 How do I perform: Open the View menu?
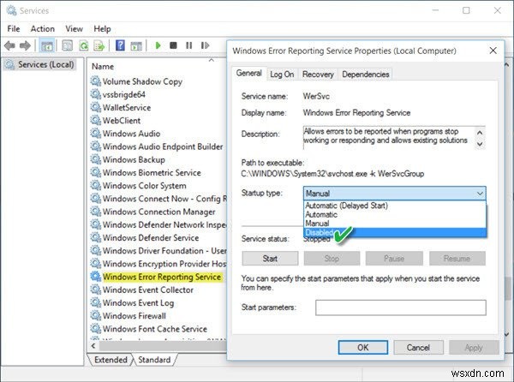point(74,29)
